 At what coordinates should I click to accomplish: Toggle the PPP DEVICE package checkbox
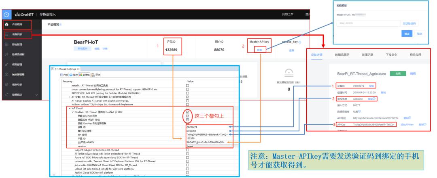[188, 93]
